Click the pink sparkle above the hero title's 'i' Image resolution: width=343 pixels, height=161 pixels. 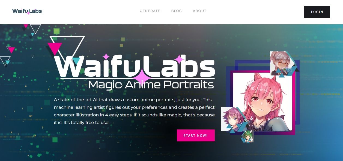pos(106,57)
